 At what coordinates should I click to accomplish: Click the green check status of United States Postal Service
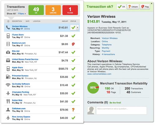coord(73,60)
